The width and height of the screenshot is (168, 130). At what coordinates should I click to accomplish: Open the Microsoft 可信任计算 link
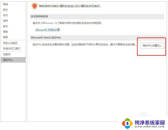point(47,30)
